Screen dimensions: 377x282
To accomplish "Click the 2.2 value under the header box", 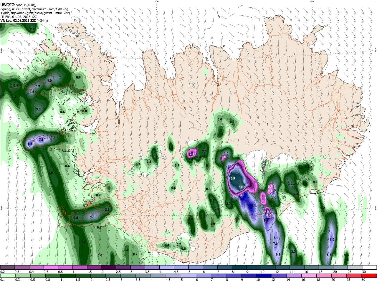I will [32, 29].
